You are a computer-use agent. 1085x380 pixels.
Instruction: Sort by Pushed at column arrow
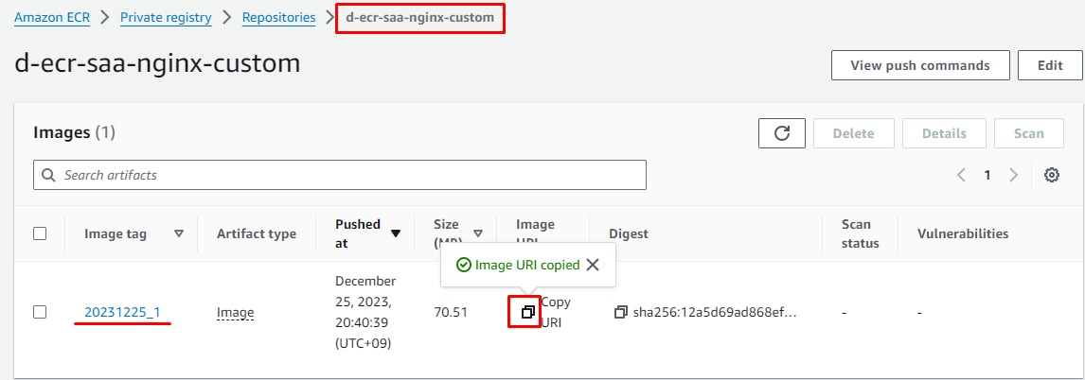pyautogui.click(x=396, y=233)
